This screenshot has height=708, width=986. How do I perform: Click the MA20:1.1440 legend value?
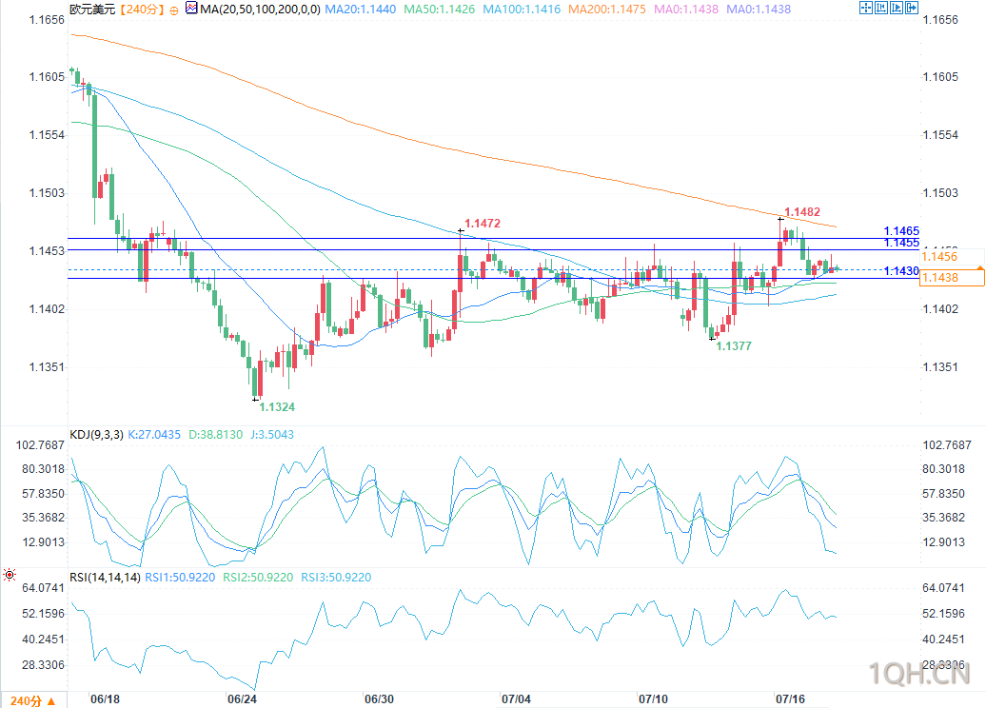361,10
